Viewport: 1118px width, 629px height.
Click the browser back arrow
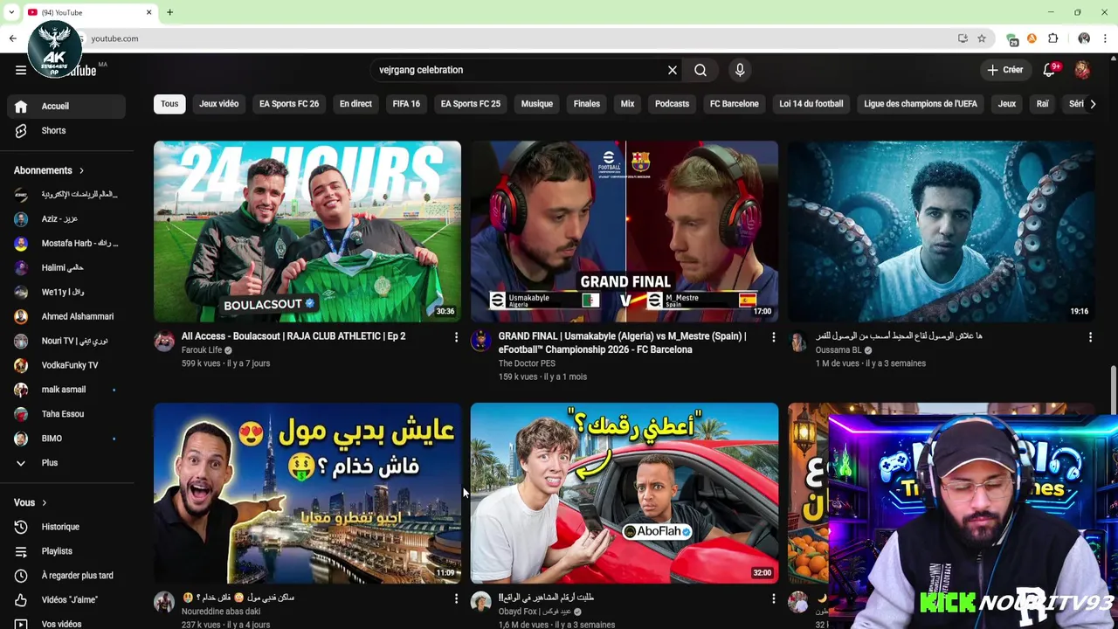pyautogui.click(x=12, y=38)
